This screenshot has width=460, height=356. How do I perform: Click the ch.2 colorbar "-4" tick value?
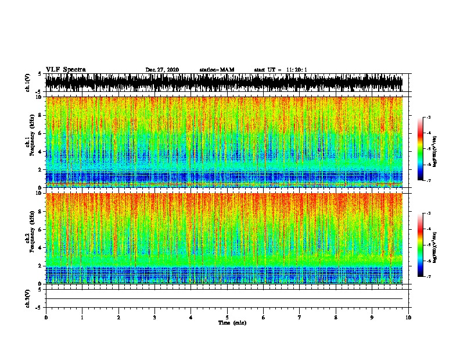(429, 229)
